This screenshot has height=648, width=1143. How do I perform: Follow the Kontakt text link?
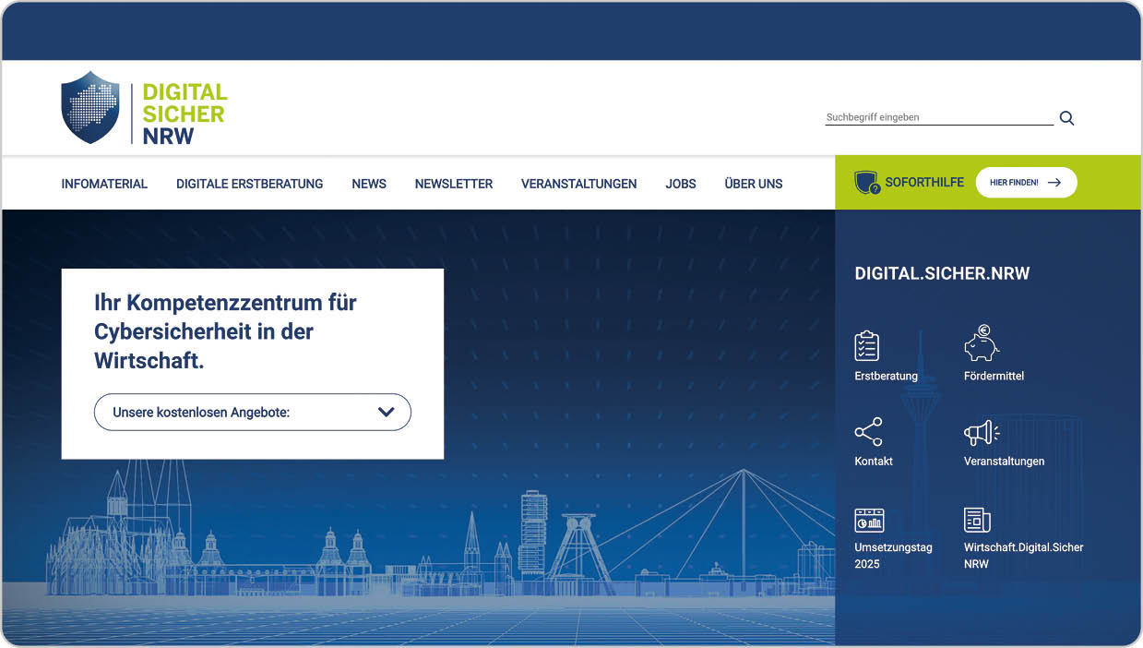coord(874,462)
